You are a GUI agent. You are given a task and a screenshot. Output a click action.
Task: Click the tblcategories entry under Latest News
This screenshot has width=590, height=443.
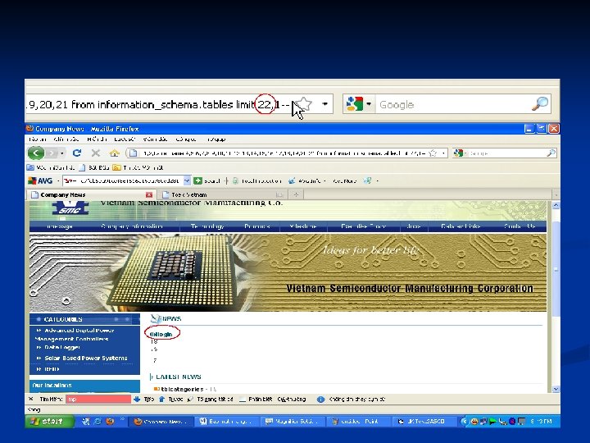(x=182, y=389)
